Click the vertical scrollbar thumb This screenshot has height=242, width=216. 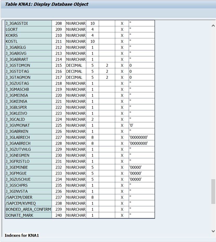pyautogui.click(x=213, y=191)
